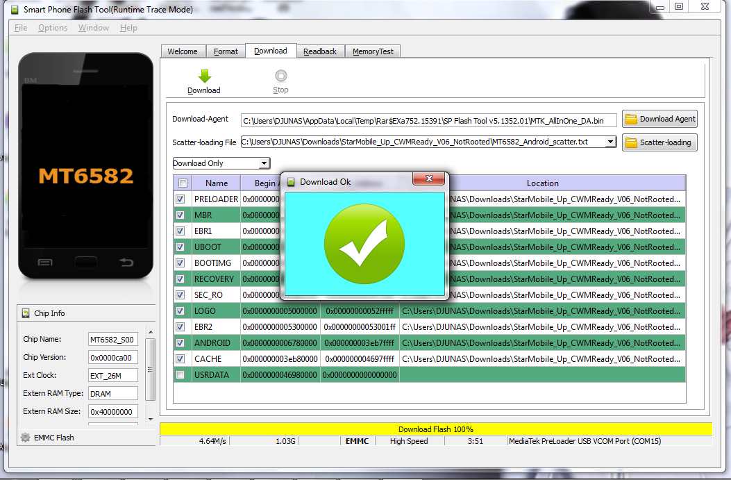731x480 pixels.
Task: Click the EMMC status bar cell
Action: pyautogui.click(x=357, y=441)
